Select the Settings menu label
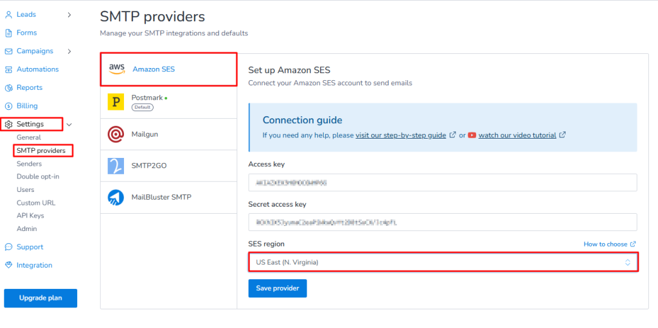The height and width of the screenshot is (328, 658). coord(30,125)
